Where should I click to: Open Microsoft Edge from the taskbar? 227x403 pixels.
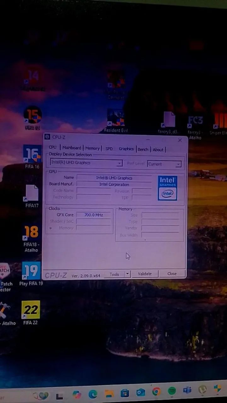(x=93, y=394)
